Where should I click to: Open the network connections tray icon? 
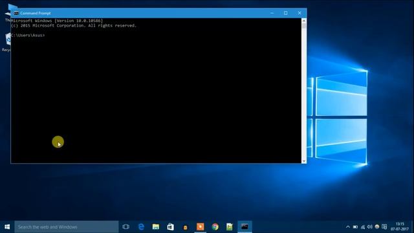pyautogui.click(x=363, y=227)
